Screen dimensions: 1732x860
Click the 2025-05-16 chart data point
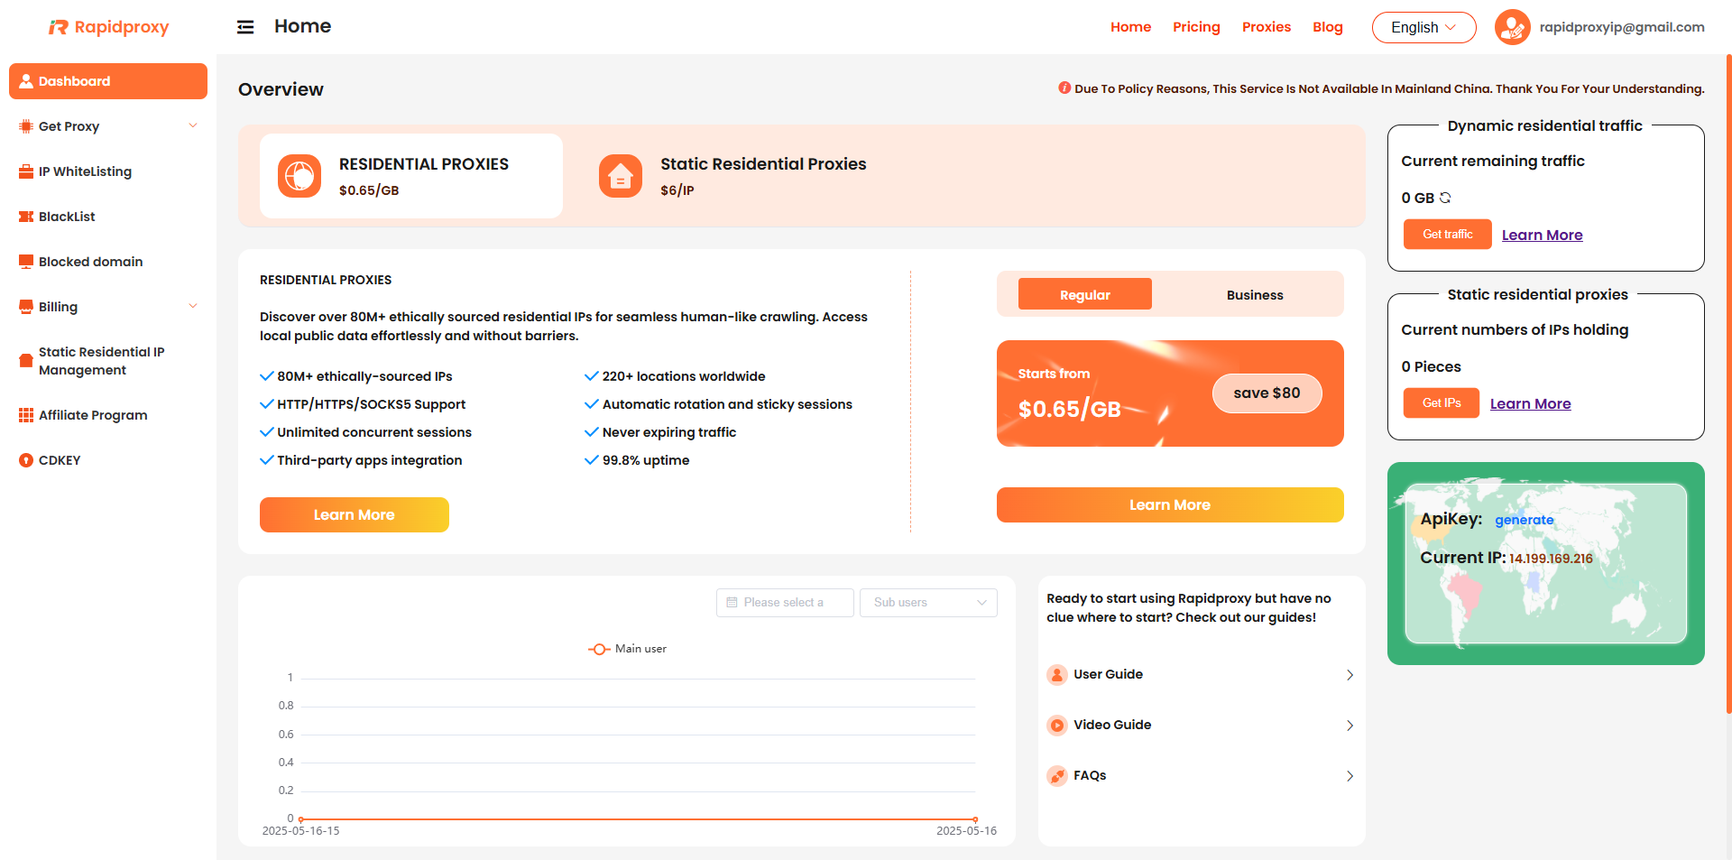[x=975, y=819]
